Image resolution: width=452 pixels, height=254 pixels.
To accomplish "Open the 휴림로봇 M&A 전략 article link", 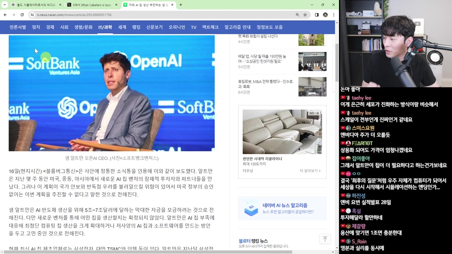I will click(x=265, y=84).
